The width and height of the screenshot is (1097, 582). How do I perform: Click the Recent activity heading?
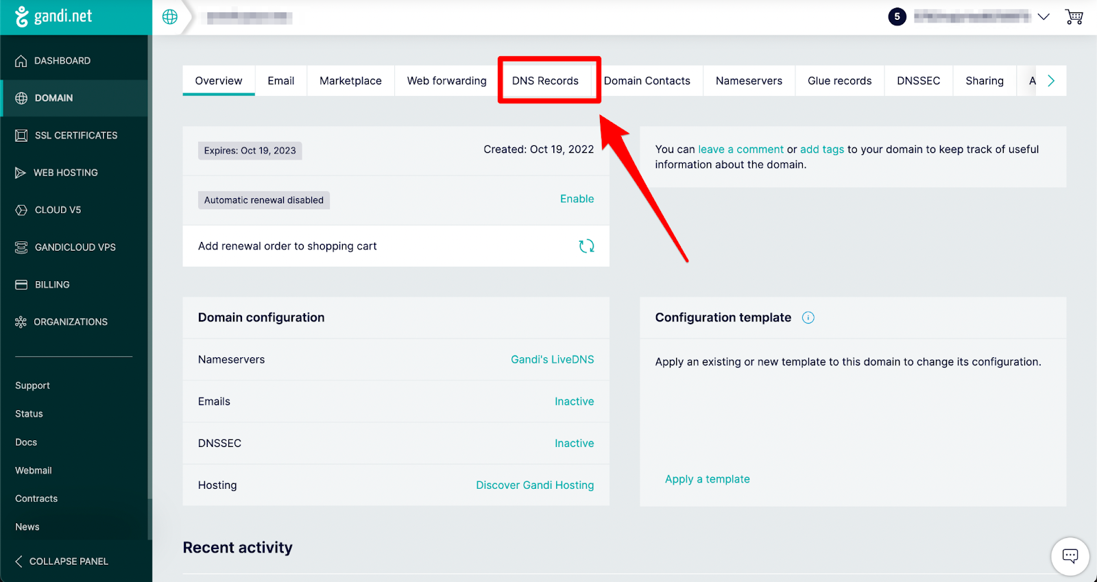coord(237,547)
